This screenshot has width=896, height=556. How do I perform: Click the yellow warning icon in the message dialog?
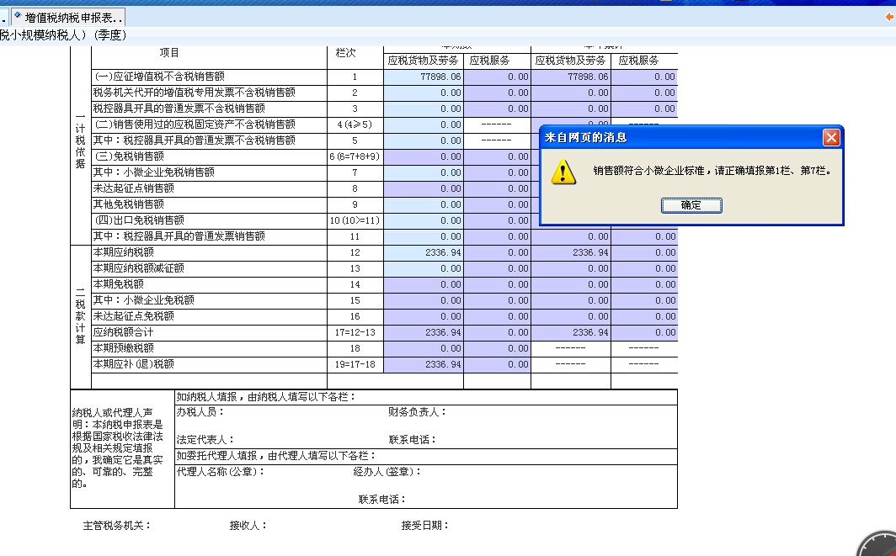(x=565, y=174)
